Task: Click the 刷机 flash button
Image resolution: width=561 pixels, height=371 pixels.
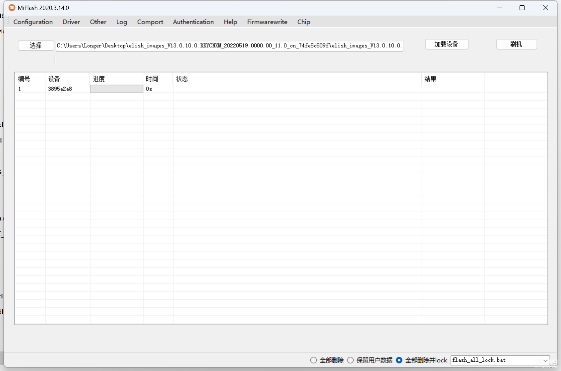Action: pos(516,44)
